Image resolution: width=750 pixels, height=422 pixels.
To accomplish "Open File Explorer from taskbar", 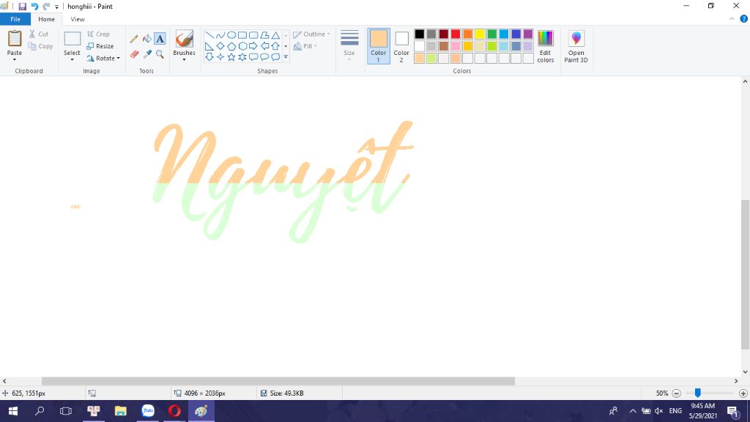I will click(121, 410).
